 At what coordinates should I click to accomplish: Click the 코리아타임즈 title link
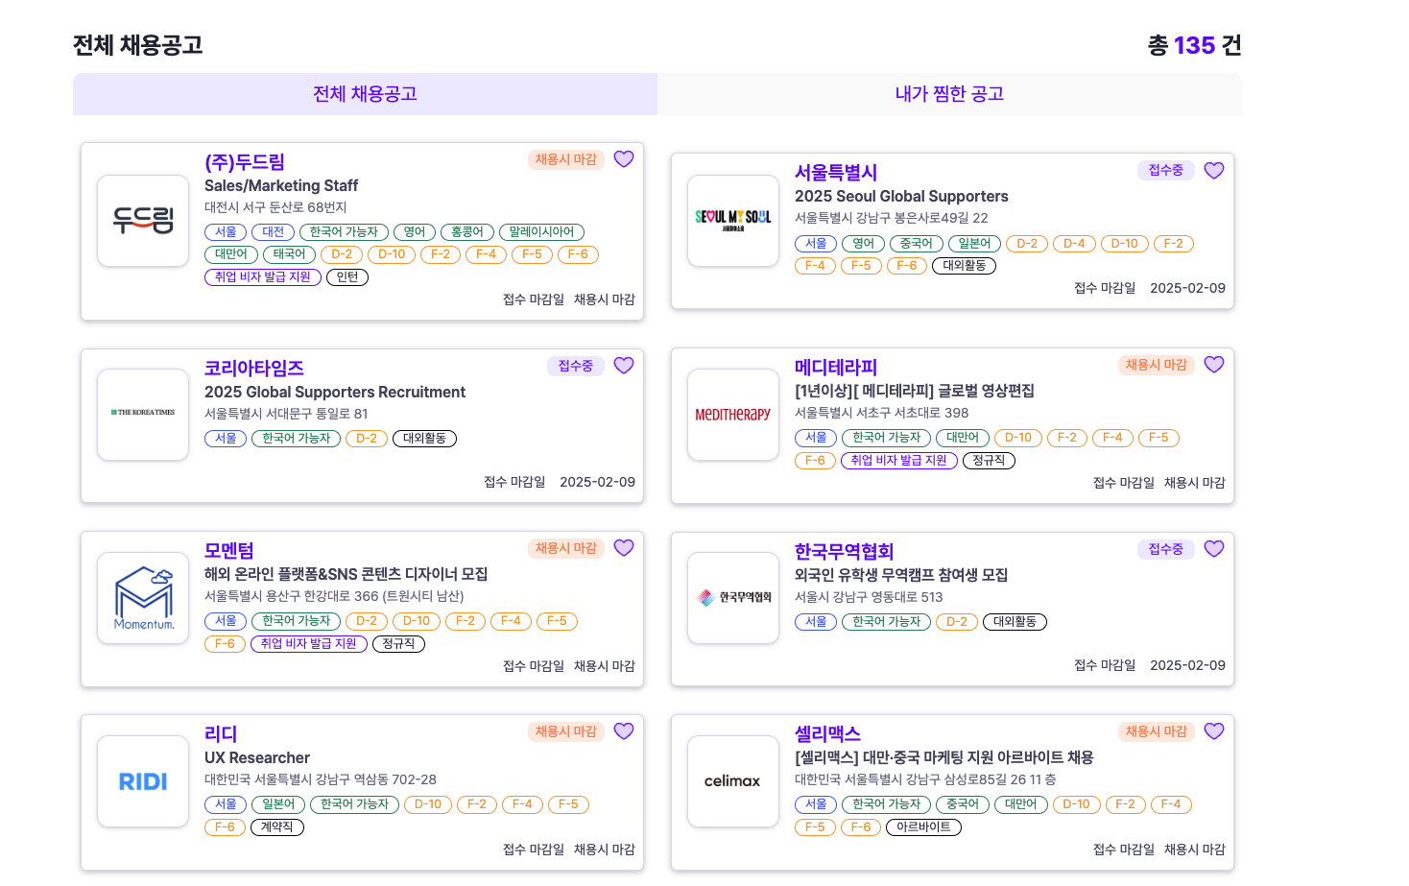pyautogui.click(x=254, y=369)
